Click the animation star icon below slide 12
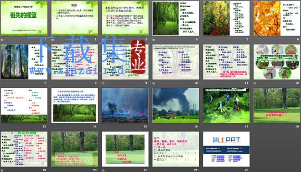Viewport: 301px width, 172px height. click(255, 83)
